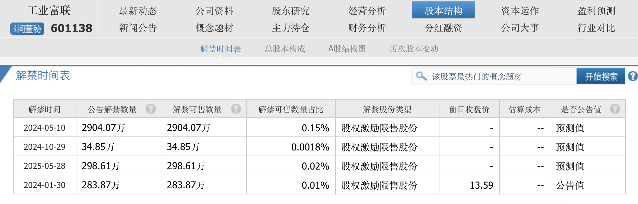Screen dimensions: 638x204
Task: Open the 股本结构 menu tab
Action: point(443,11)
